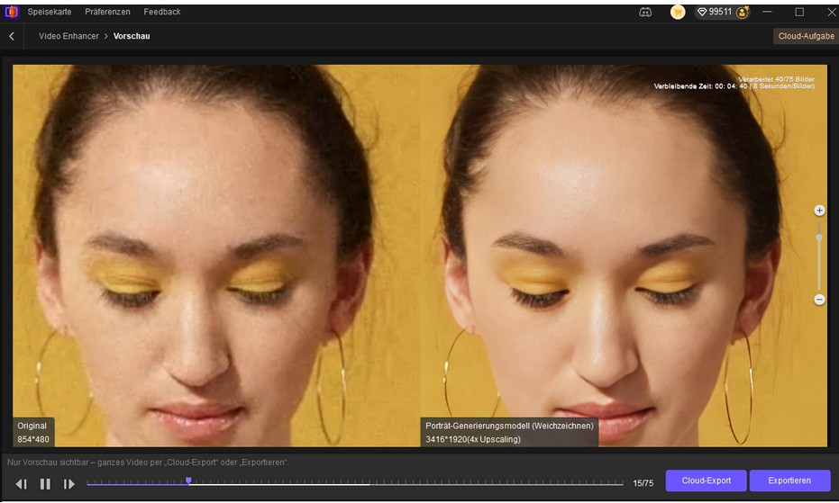Open the Speisekarte menu

coord(50,12)
